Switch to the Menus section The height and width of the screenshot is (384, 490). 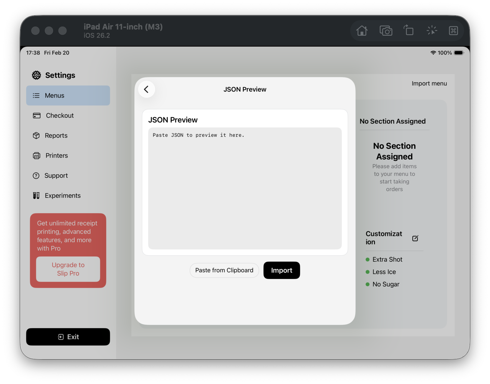[68, 95]
